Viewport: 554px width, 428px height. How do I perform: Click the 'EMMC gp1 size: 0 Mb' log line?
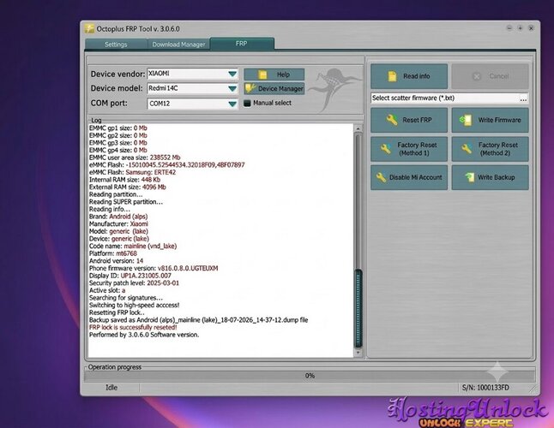(118, 128)
